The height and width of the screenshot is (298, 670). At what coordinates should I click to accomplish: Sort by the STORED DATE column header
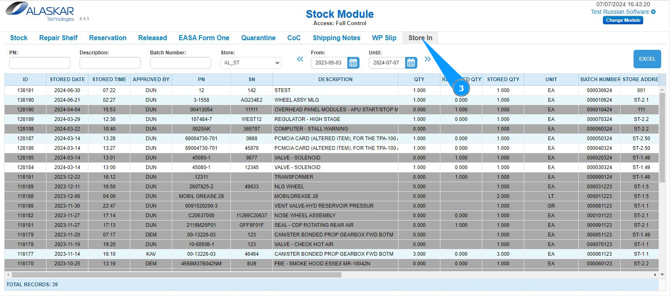click(x=67, y=80)
